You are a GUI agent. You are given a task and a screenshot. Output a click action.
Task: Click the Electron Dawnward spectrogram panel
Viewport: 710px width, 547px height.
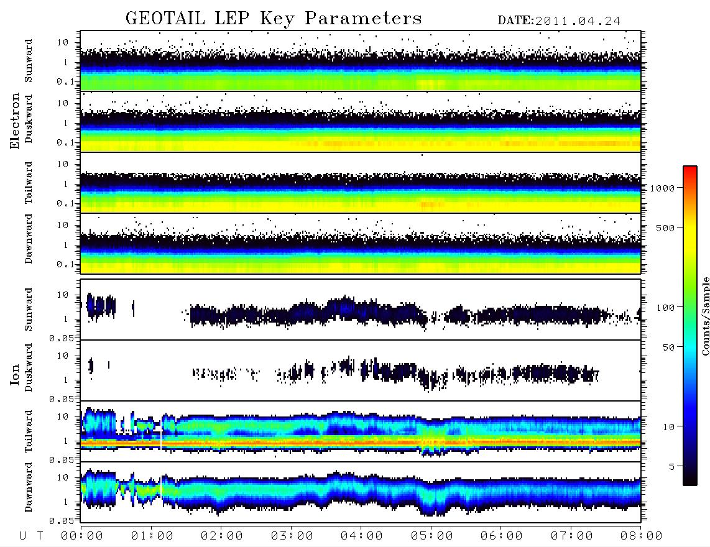click(x=361, y=244)
